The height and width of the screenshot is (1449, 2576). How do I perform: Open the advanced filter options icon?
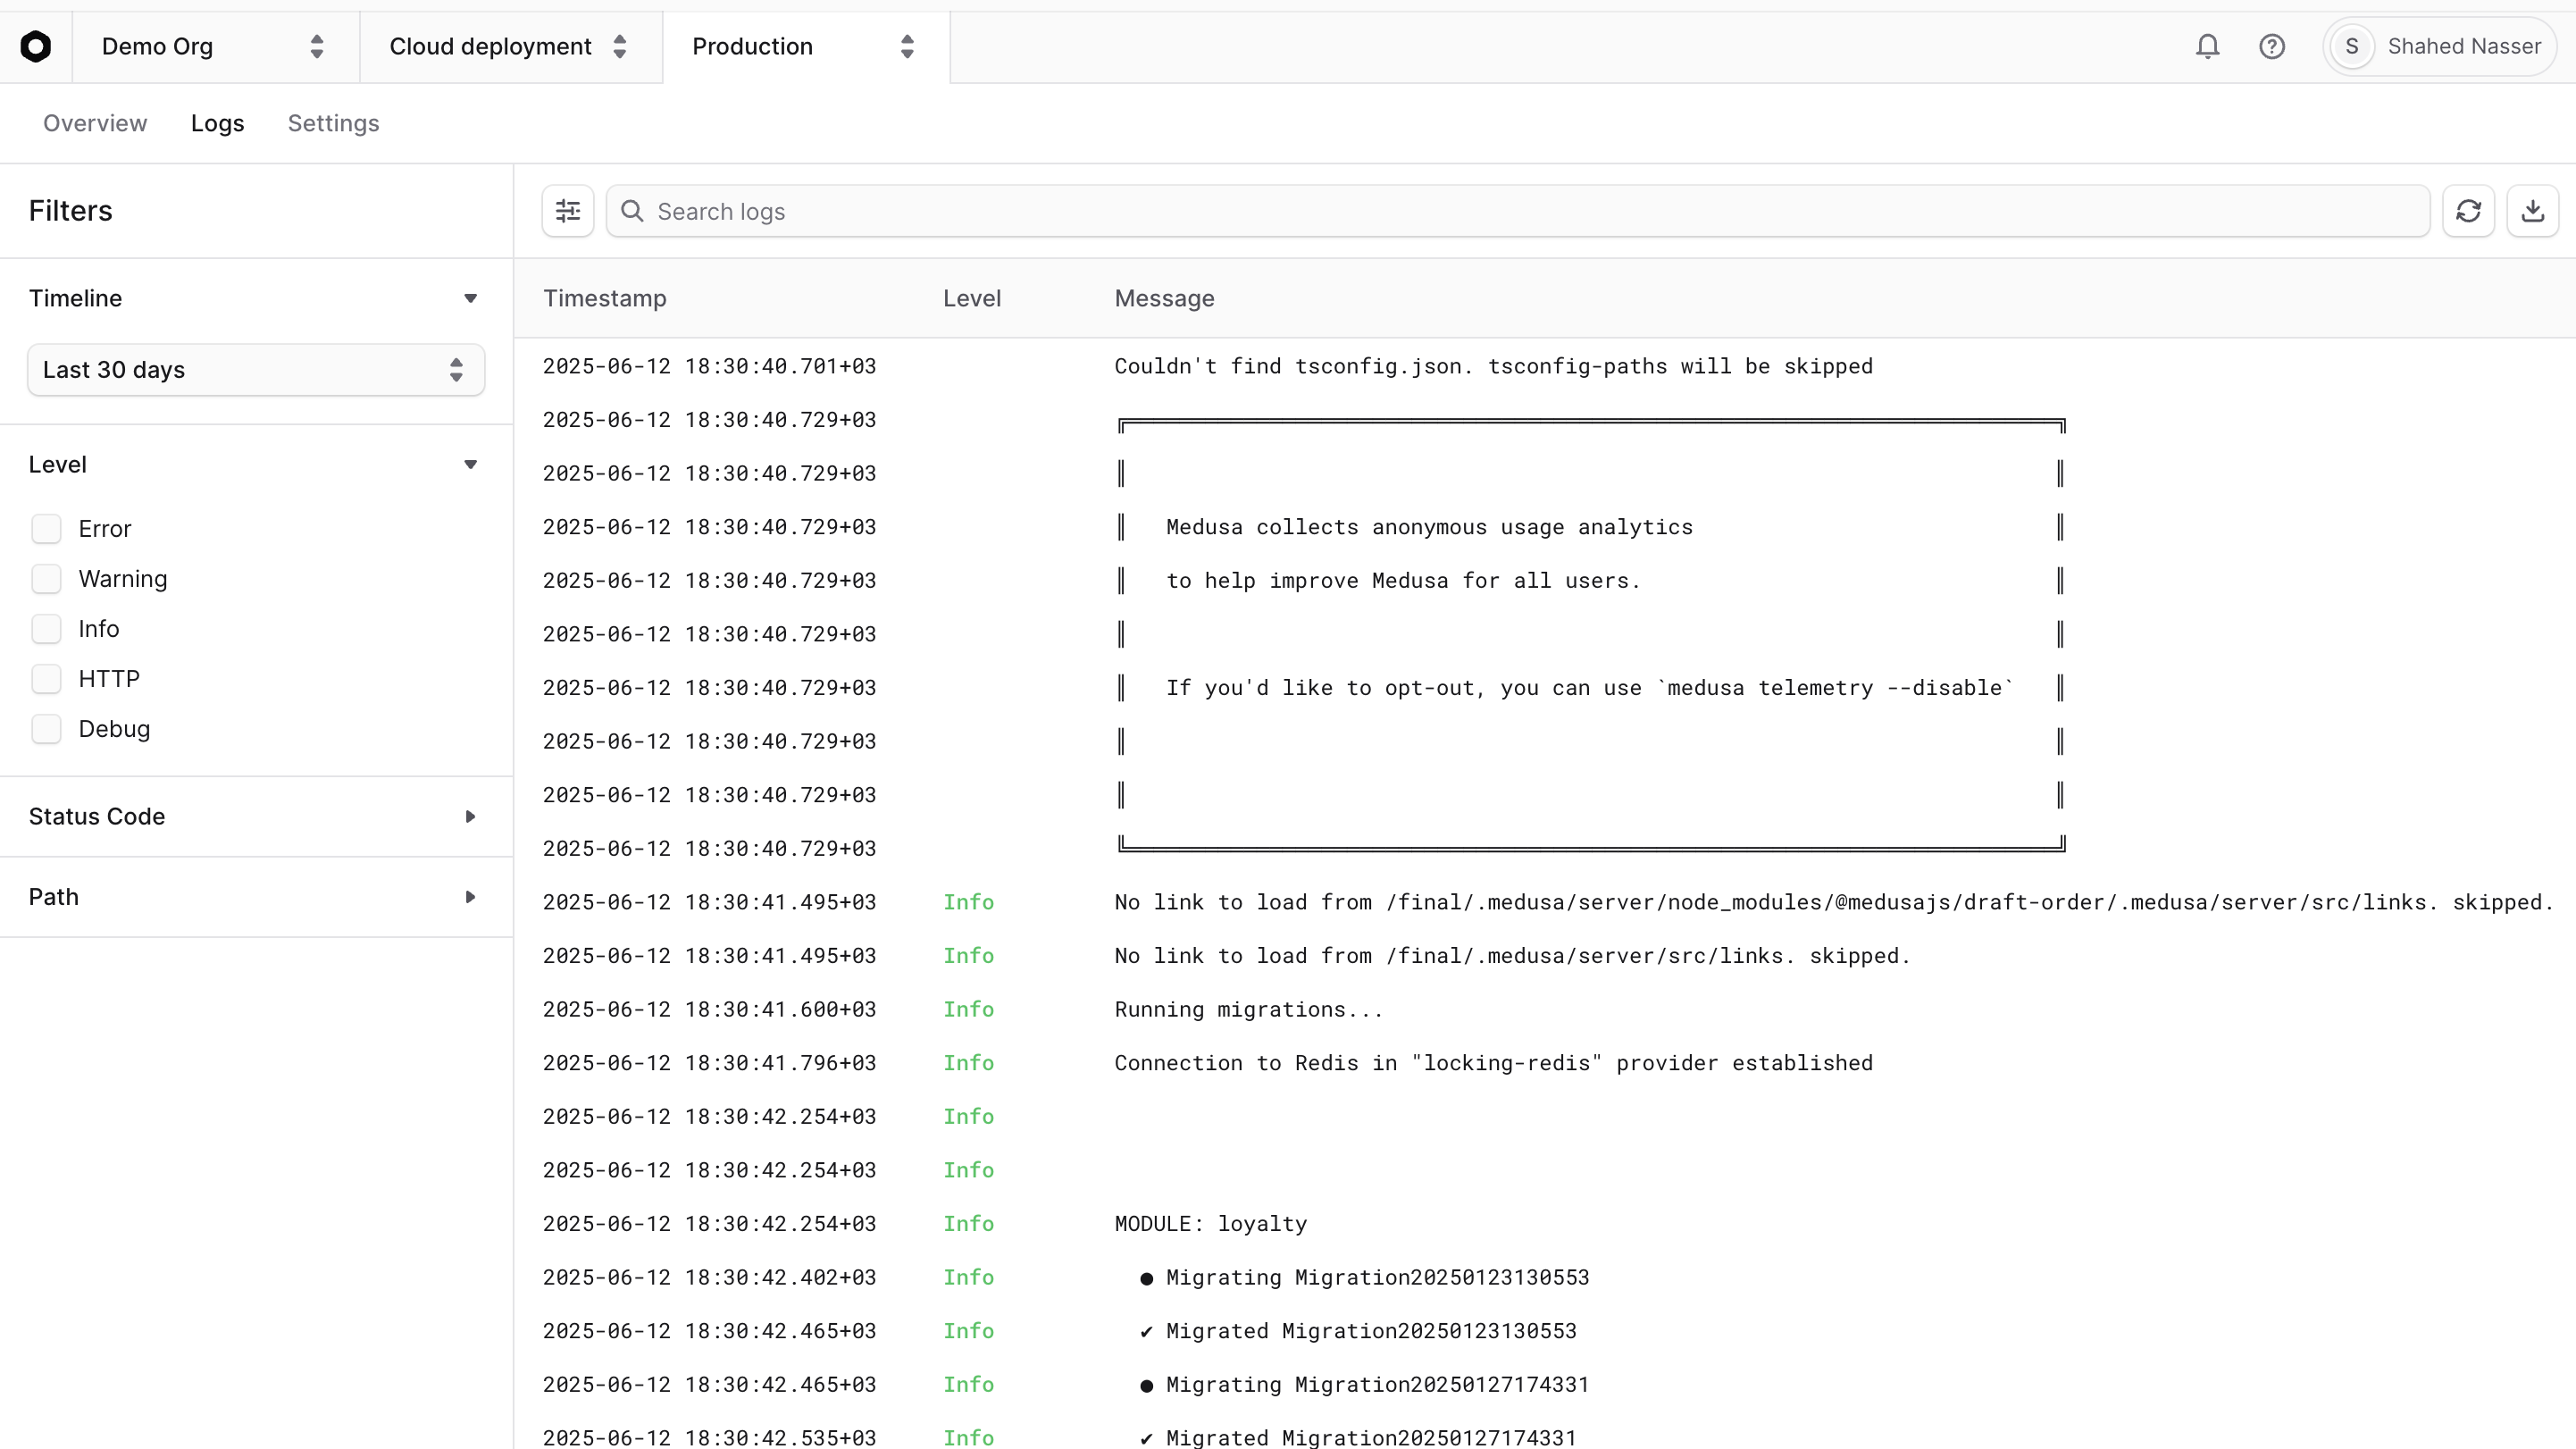click(x=567, y=210)
